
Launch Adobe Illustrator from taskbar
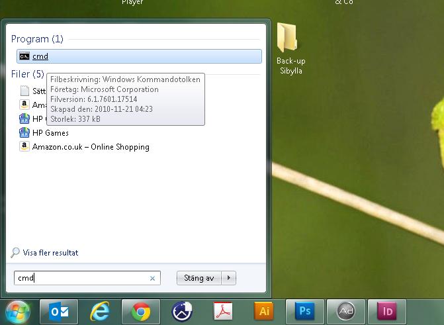264,311
